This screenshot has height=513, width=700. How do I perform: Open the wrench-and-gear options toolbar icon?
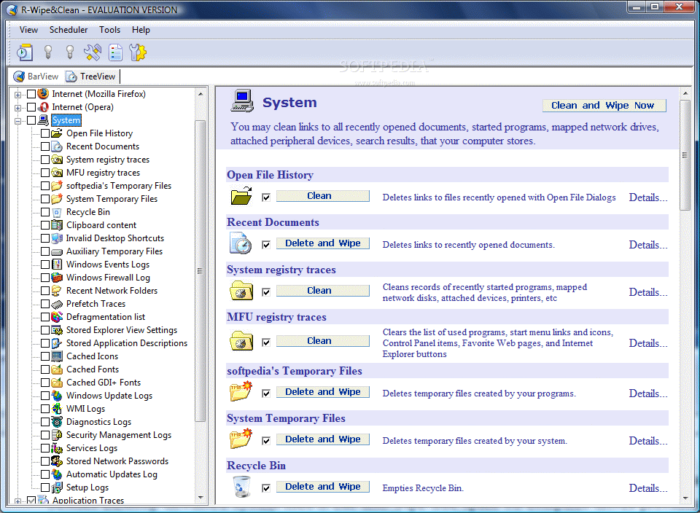point(137,52)
